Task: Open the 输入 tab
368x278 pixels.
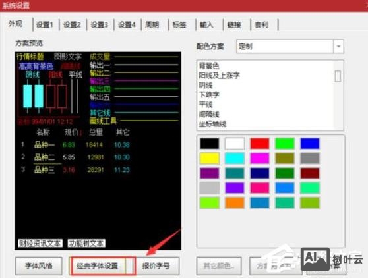Action: (x=206, y=24)
